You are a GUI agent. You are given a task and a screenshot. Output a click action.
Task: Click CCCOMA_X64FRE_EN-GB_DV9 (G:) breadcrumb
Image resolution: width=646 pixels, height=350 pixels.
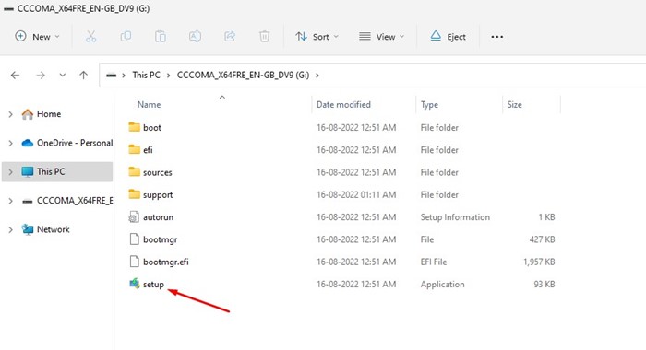tap(243, 75)
